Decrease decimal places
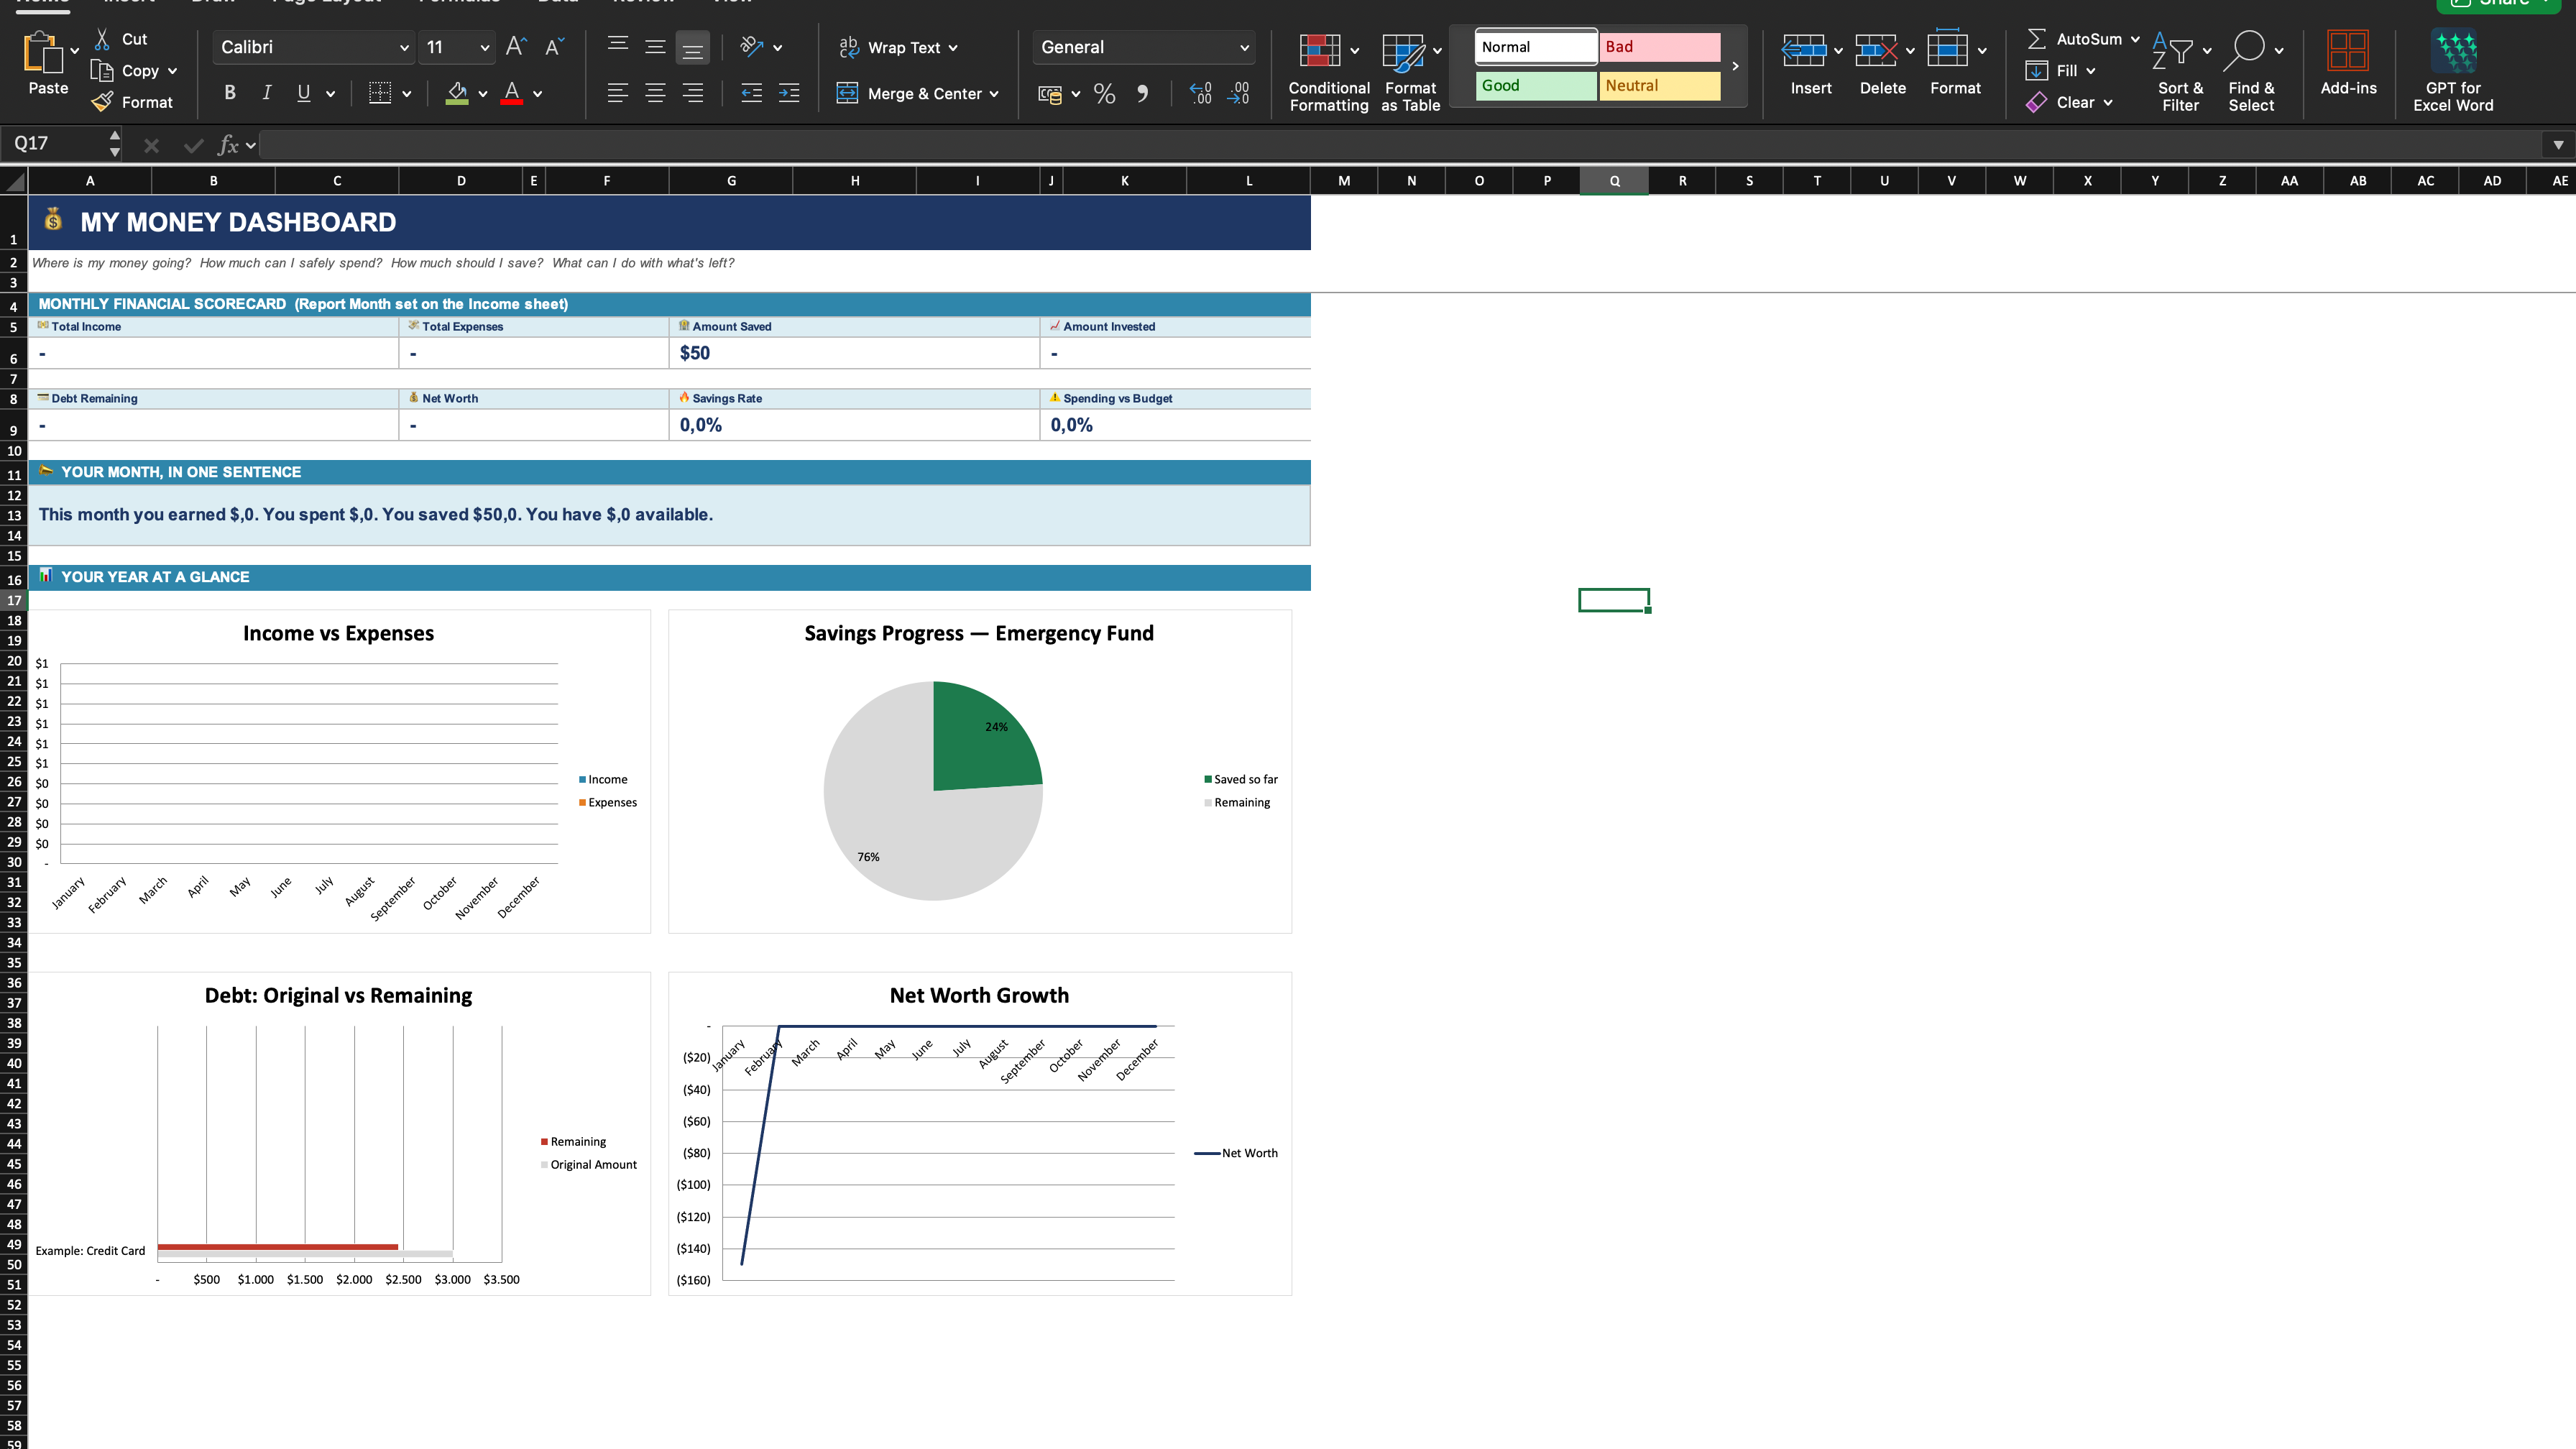2576x1449 pixels. tap(1238, 94)
